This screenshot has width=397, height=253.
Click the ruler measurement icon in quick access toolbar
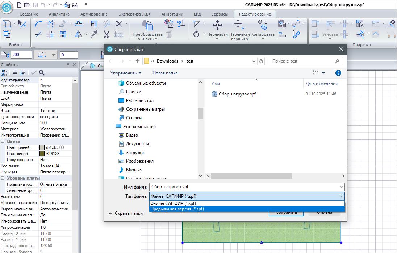[75, 5]
